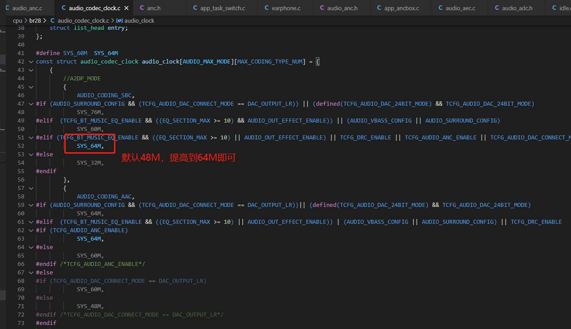Collapse the A2DP SBC block at line 45

[x=31, y=87]
